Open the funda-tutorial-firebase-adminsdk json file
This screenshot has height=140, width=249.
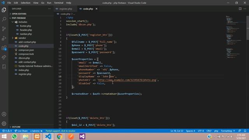(x=35, y=66)
